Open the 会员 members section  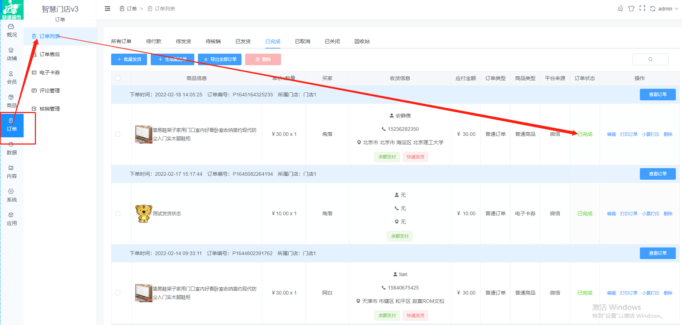coord(12,78)
